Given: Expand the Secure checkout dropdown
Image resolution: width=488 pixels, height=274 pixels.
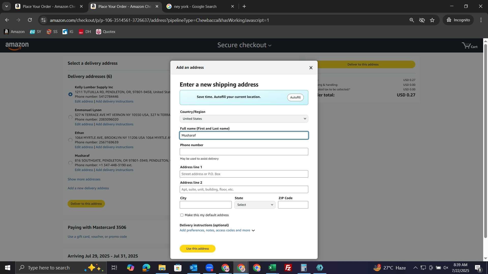Looking at the screenshot, I should tap(244, 45).
